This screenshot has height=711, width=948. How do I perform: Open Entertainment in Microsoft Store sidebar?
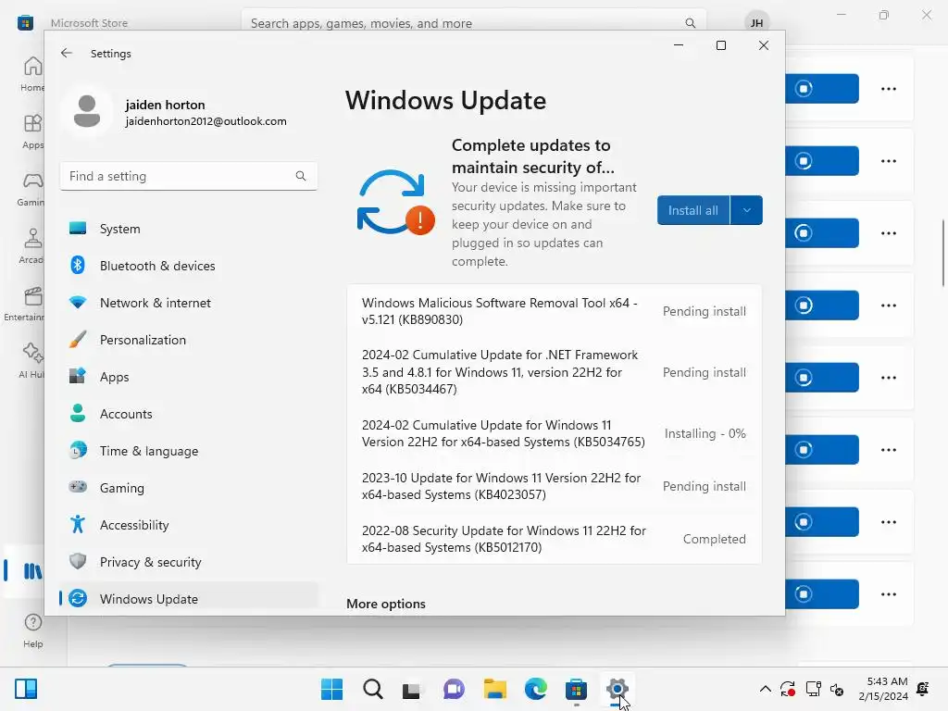[24, 304]
